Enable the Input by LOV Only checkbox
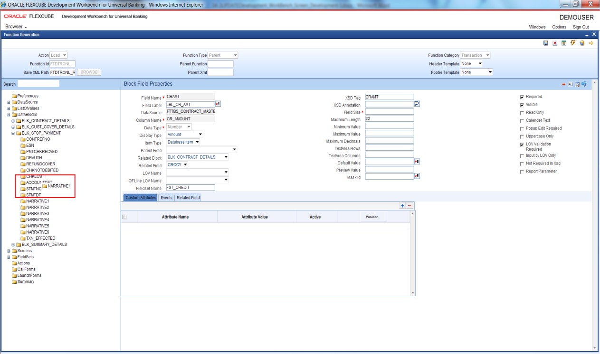Image resolution: width=600 pixels, height=354 pixels. [x=522, y=155]
